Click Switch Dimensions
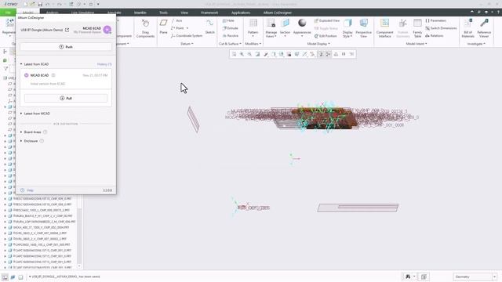 pos(441,28)
